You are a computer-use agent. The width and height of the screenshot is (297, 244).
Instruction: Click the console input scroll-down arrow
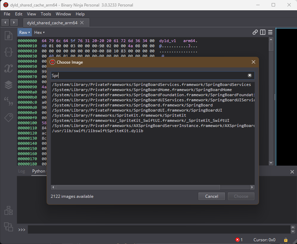[293, 231]
